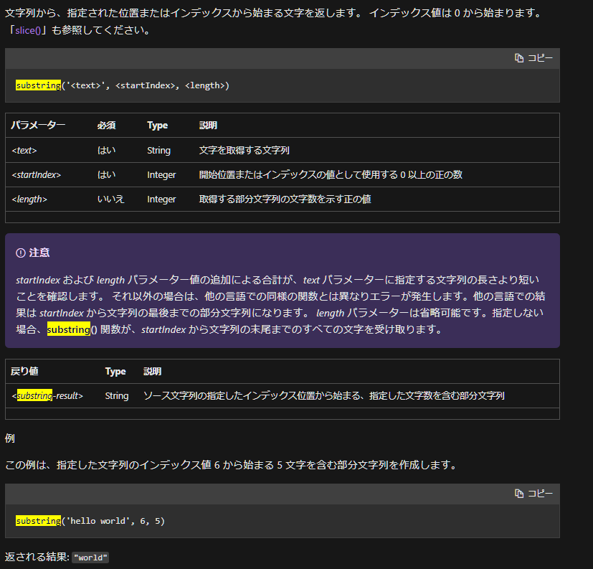Click the 例 section heading
593x569 pixels.
point(10,437)
